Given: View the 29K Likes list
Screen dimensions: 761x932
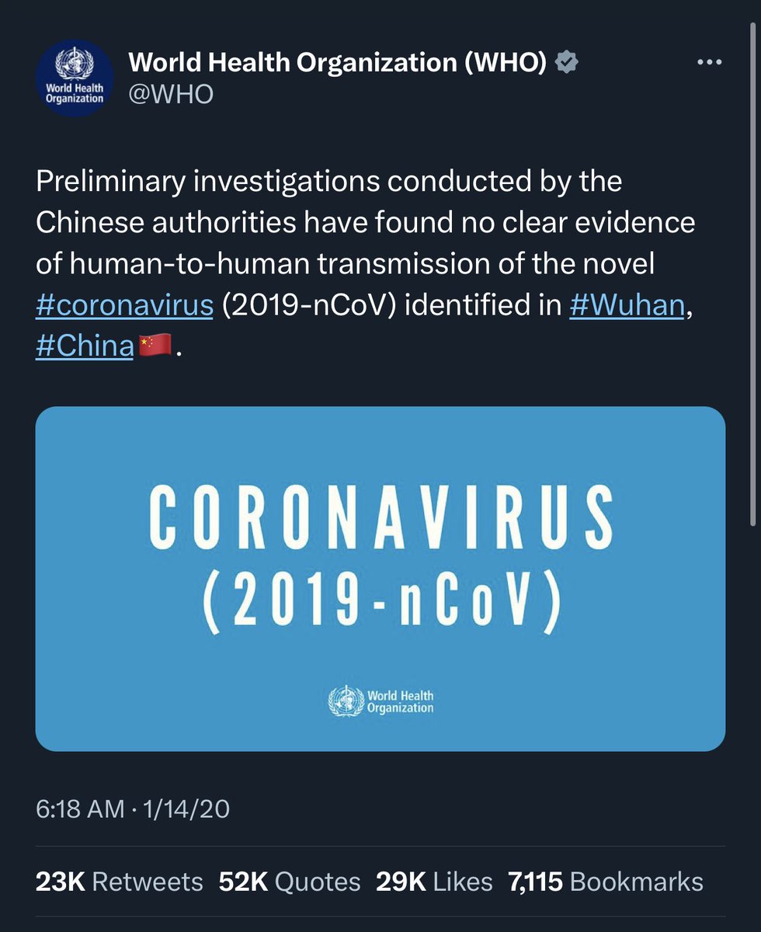Looking at the screenshot, I should (x=434, y=882).
